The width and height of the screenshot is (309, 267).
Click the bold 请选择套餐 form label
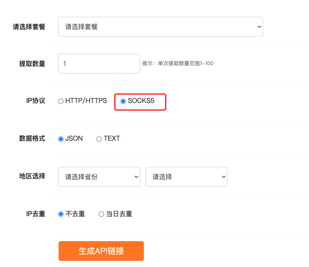29,27
